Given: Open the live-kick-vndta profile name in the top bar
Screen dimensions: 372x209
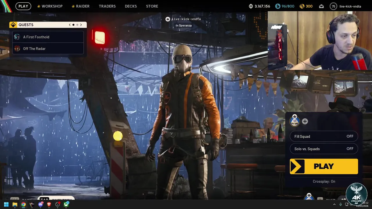Looking at the screenshot, I should pyautogui.click(x=350, y=6).
